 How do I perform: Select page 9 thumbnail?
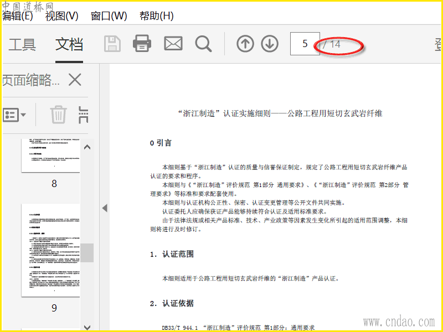click(50, 250)
